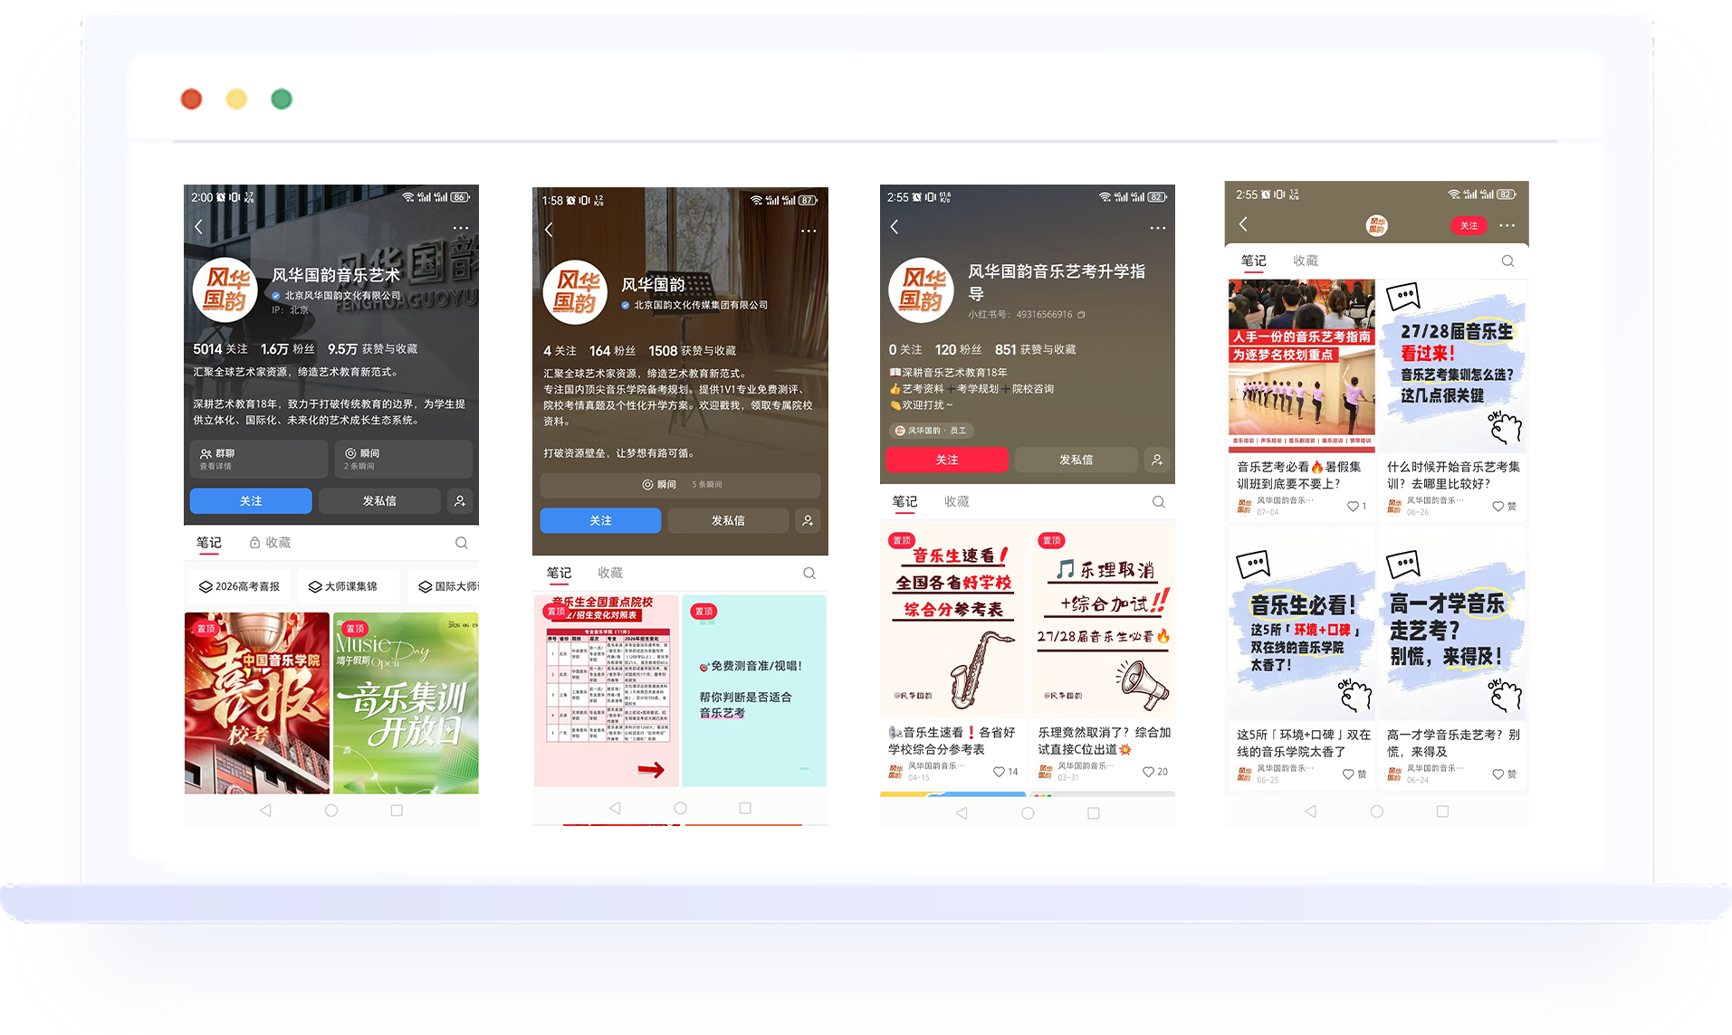Tap the blue 关注 button on the 2:00 phone

[x=251, y=500]
